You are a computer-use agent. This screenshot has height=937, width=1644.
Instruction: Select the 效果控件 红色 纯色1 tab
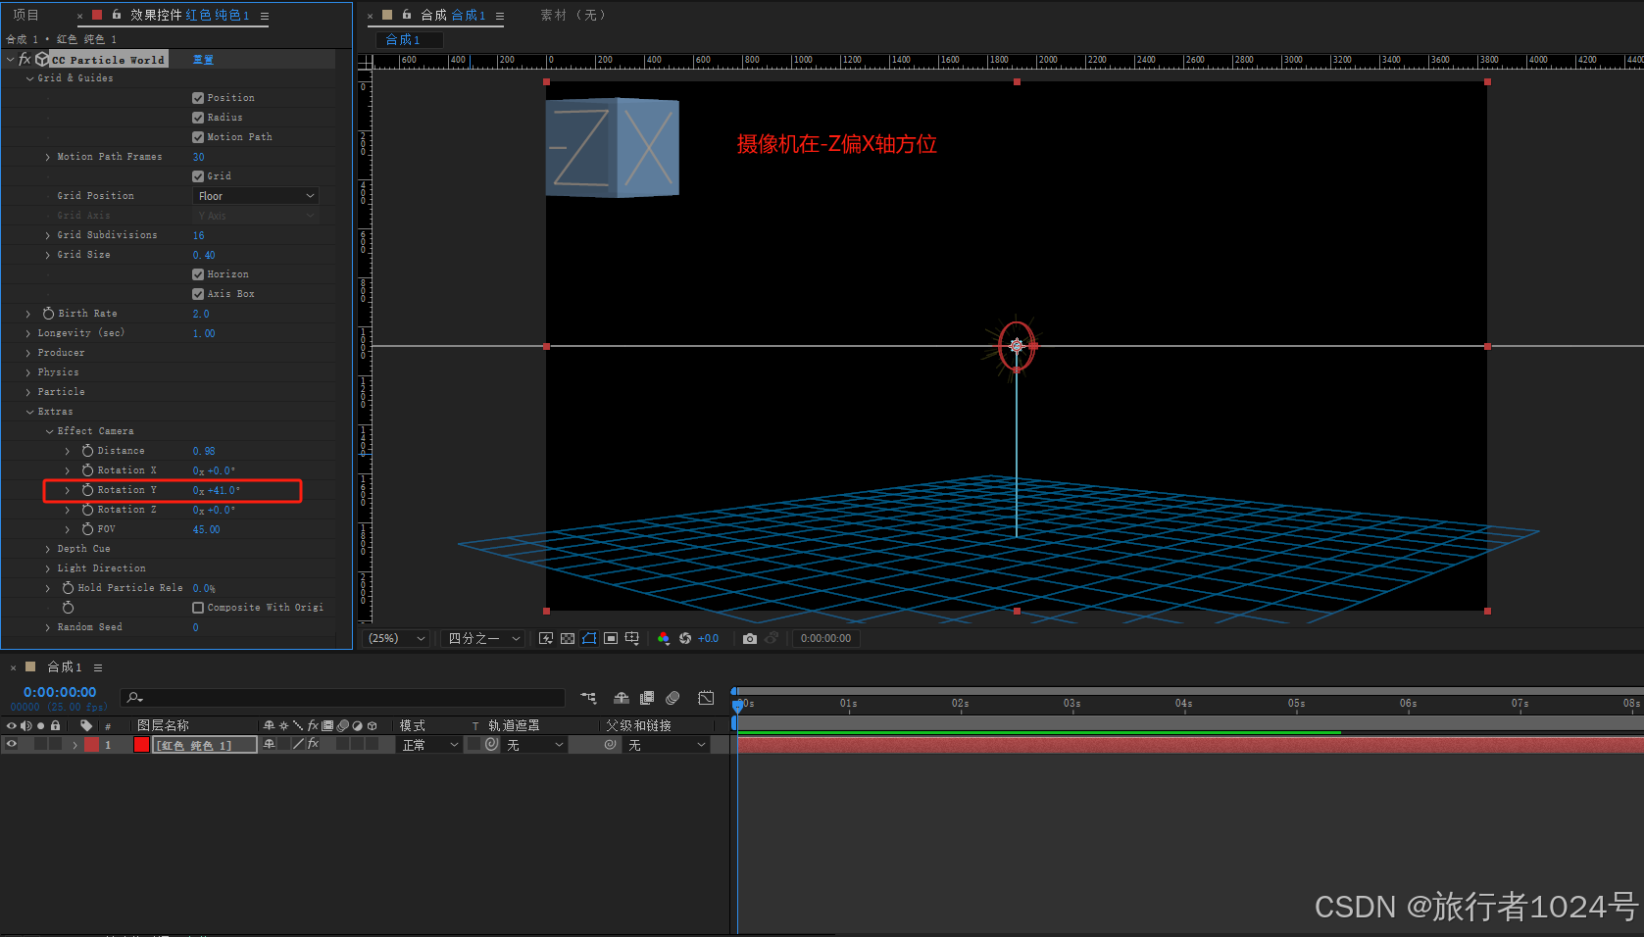tap(190, 15)
